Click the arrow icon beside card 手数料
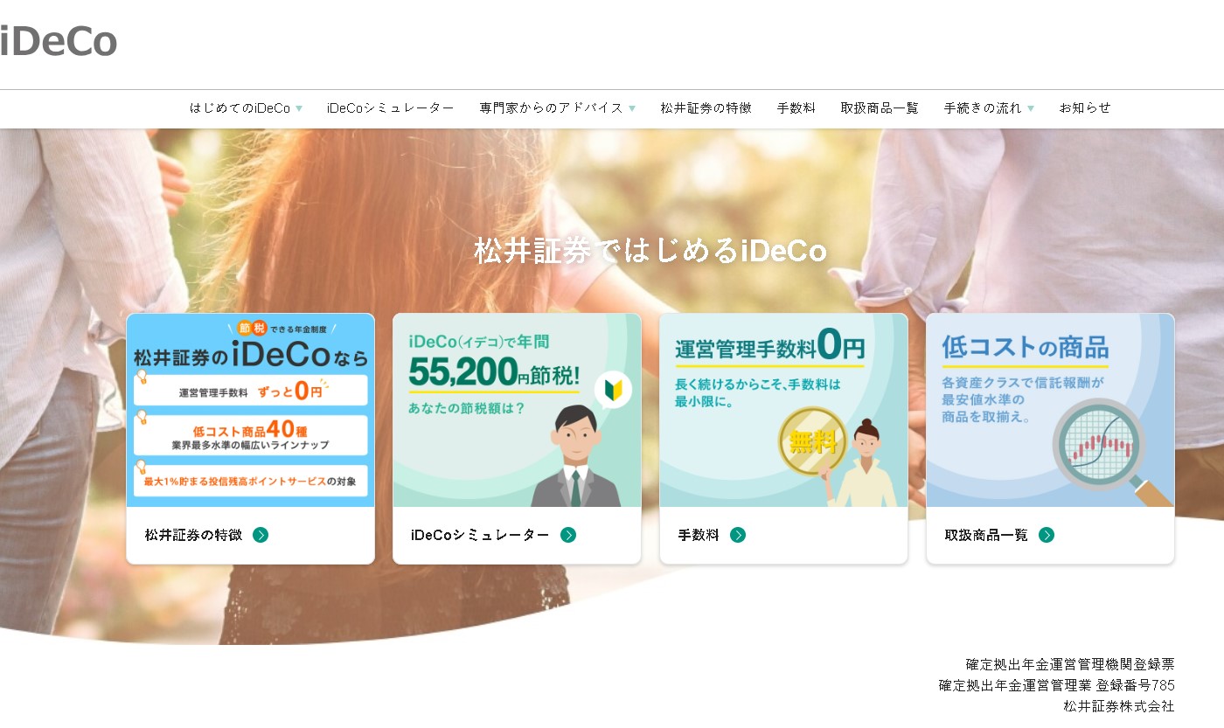The height and width of the screenshot is (728, 1224). tap(738, 535)
